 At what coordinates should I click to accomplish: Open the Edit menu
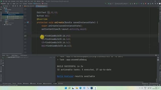(x=6, y=1)
